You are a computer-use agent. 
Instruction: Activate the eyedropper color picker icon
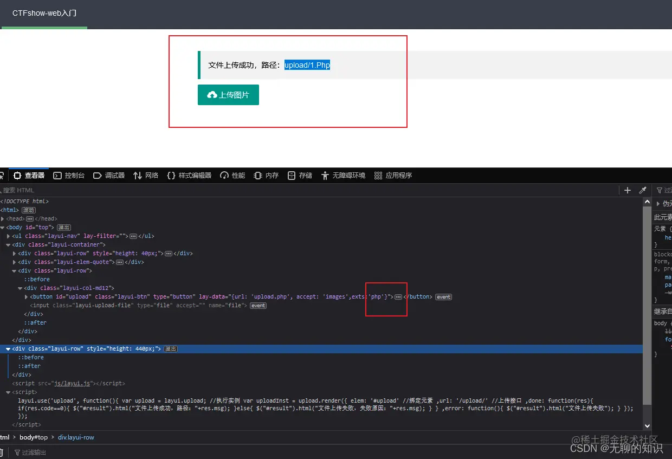click(x=643, y=190)
